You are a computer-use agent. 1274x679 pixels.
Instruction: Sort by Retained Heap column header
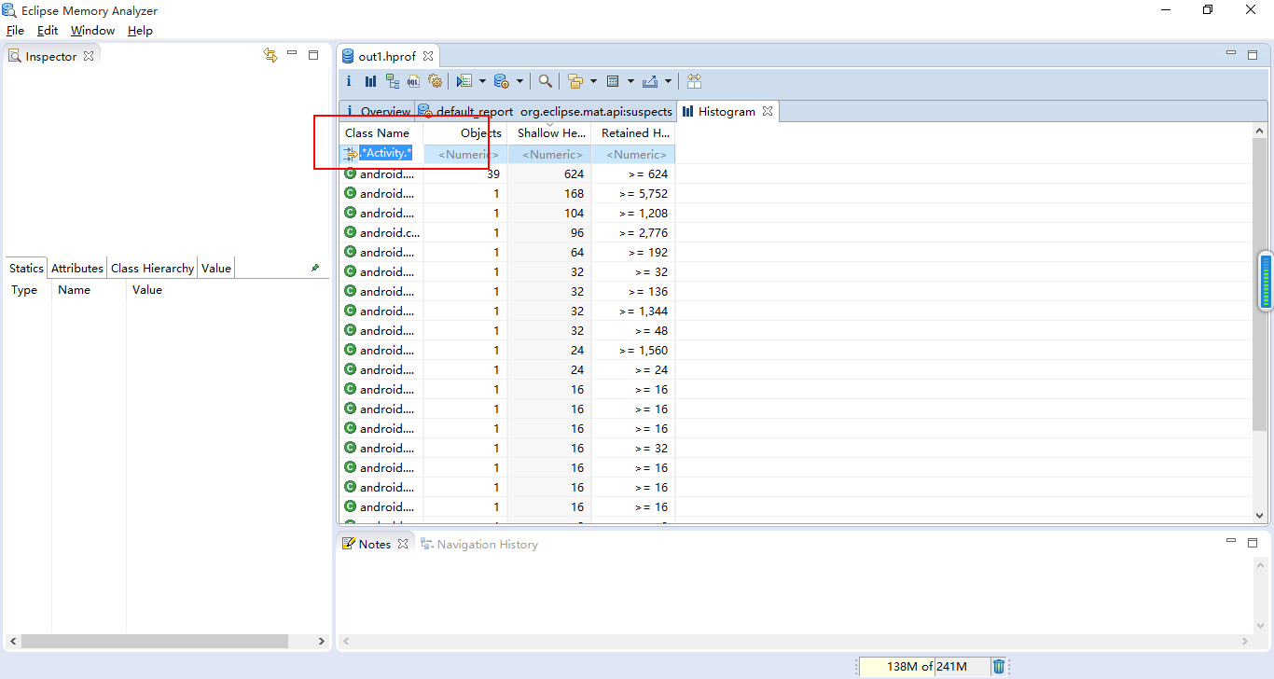click(x=634, y=133)
